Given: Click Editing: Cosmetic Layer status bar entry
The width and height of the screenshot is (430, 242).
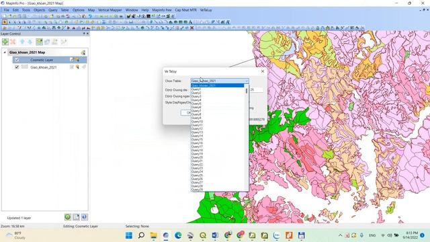Looking at the screenshot, I should point(81,226).
